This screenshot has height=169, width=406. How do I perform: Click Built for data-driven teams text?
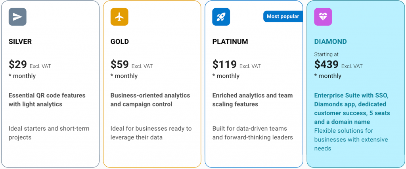pyautogui.click(x=252, y=133)
